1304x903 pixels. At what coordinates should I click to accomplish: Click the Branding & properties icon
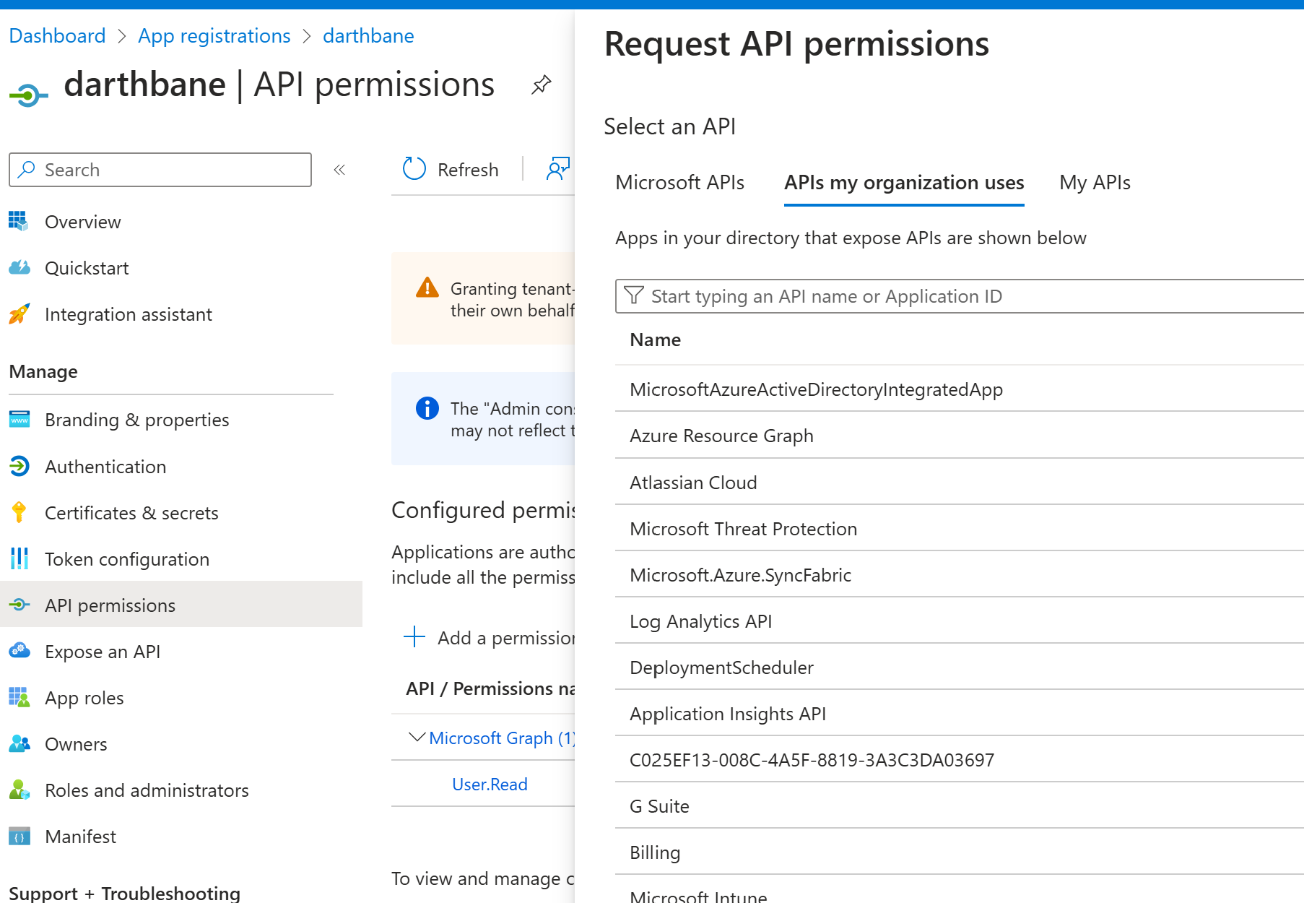pos(19,419)
